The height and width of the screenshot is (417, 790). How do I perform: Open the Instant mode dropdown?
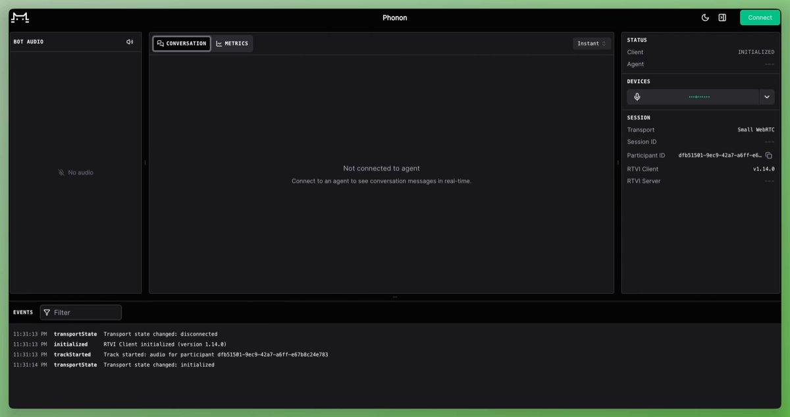(592, 43)
